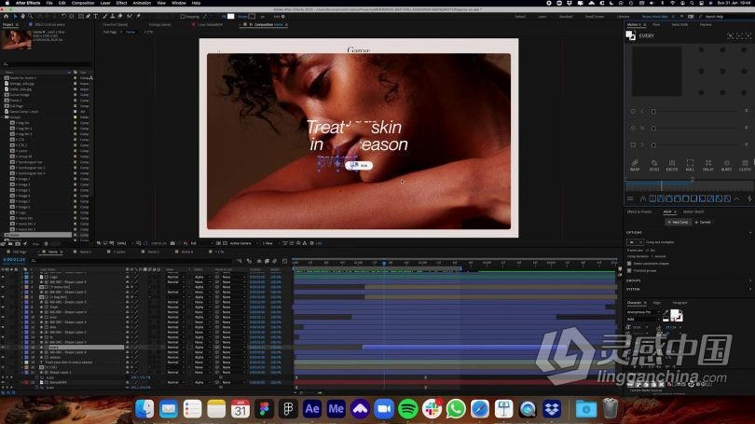The width and height of the screenshot is (755, 424).
Task: Click the Echo icon in Motion panel
Action: [x=654, y=165]
